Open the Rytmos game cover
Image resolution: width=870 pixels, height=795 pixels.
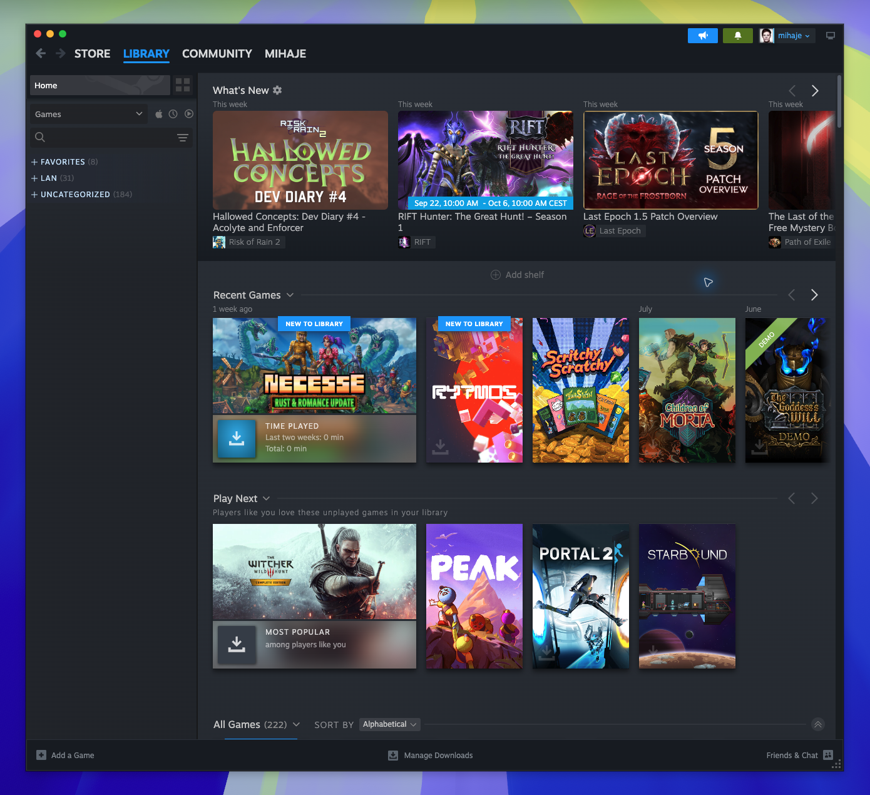pos(474,390)
